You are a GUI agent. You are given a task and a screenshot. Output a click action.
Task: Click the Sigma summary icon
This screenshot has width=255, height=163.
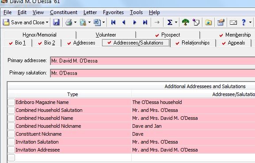point(170,22)
